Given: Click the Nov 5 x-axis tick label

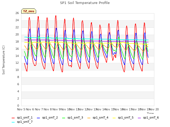Looking at the screenshot, I should click(x=21, y=109).
